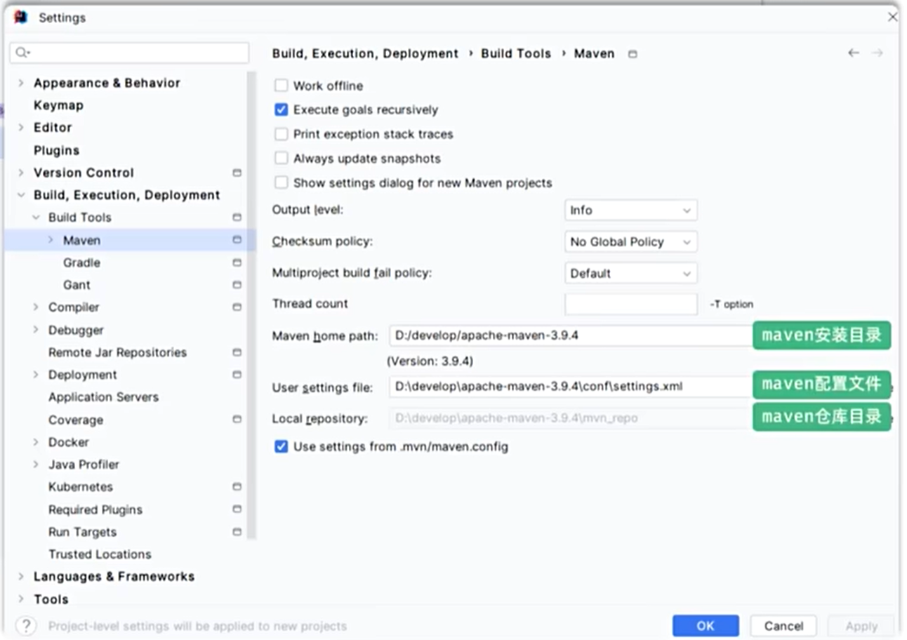
Task: Click the Thread count input field
Action: pyautogui.click(x=630, y=304)
